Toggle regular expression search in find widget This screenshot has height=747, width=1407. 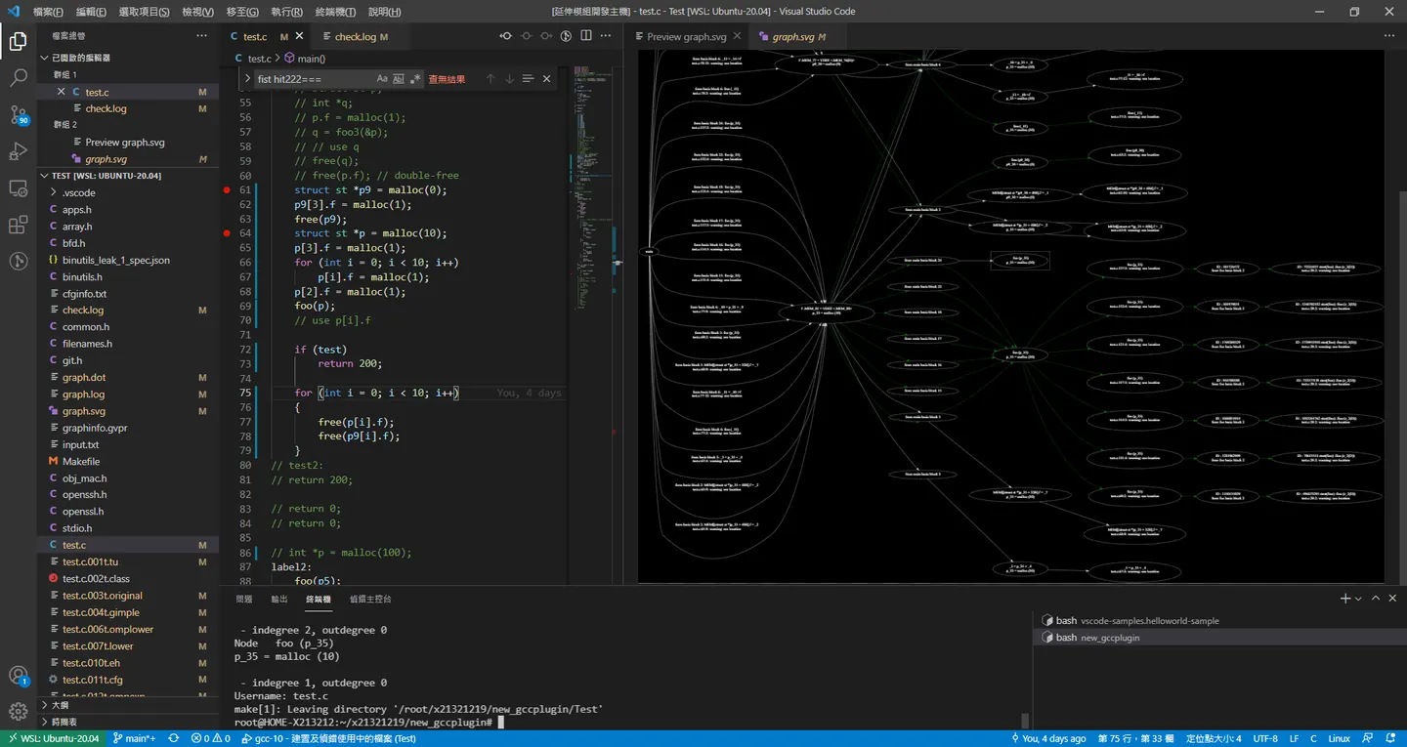pos(415,79)
